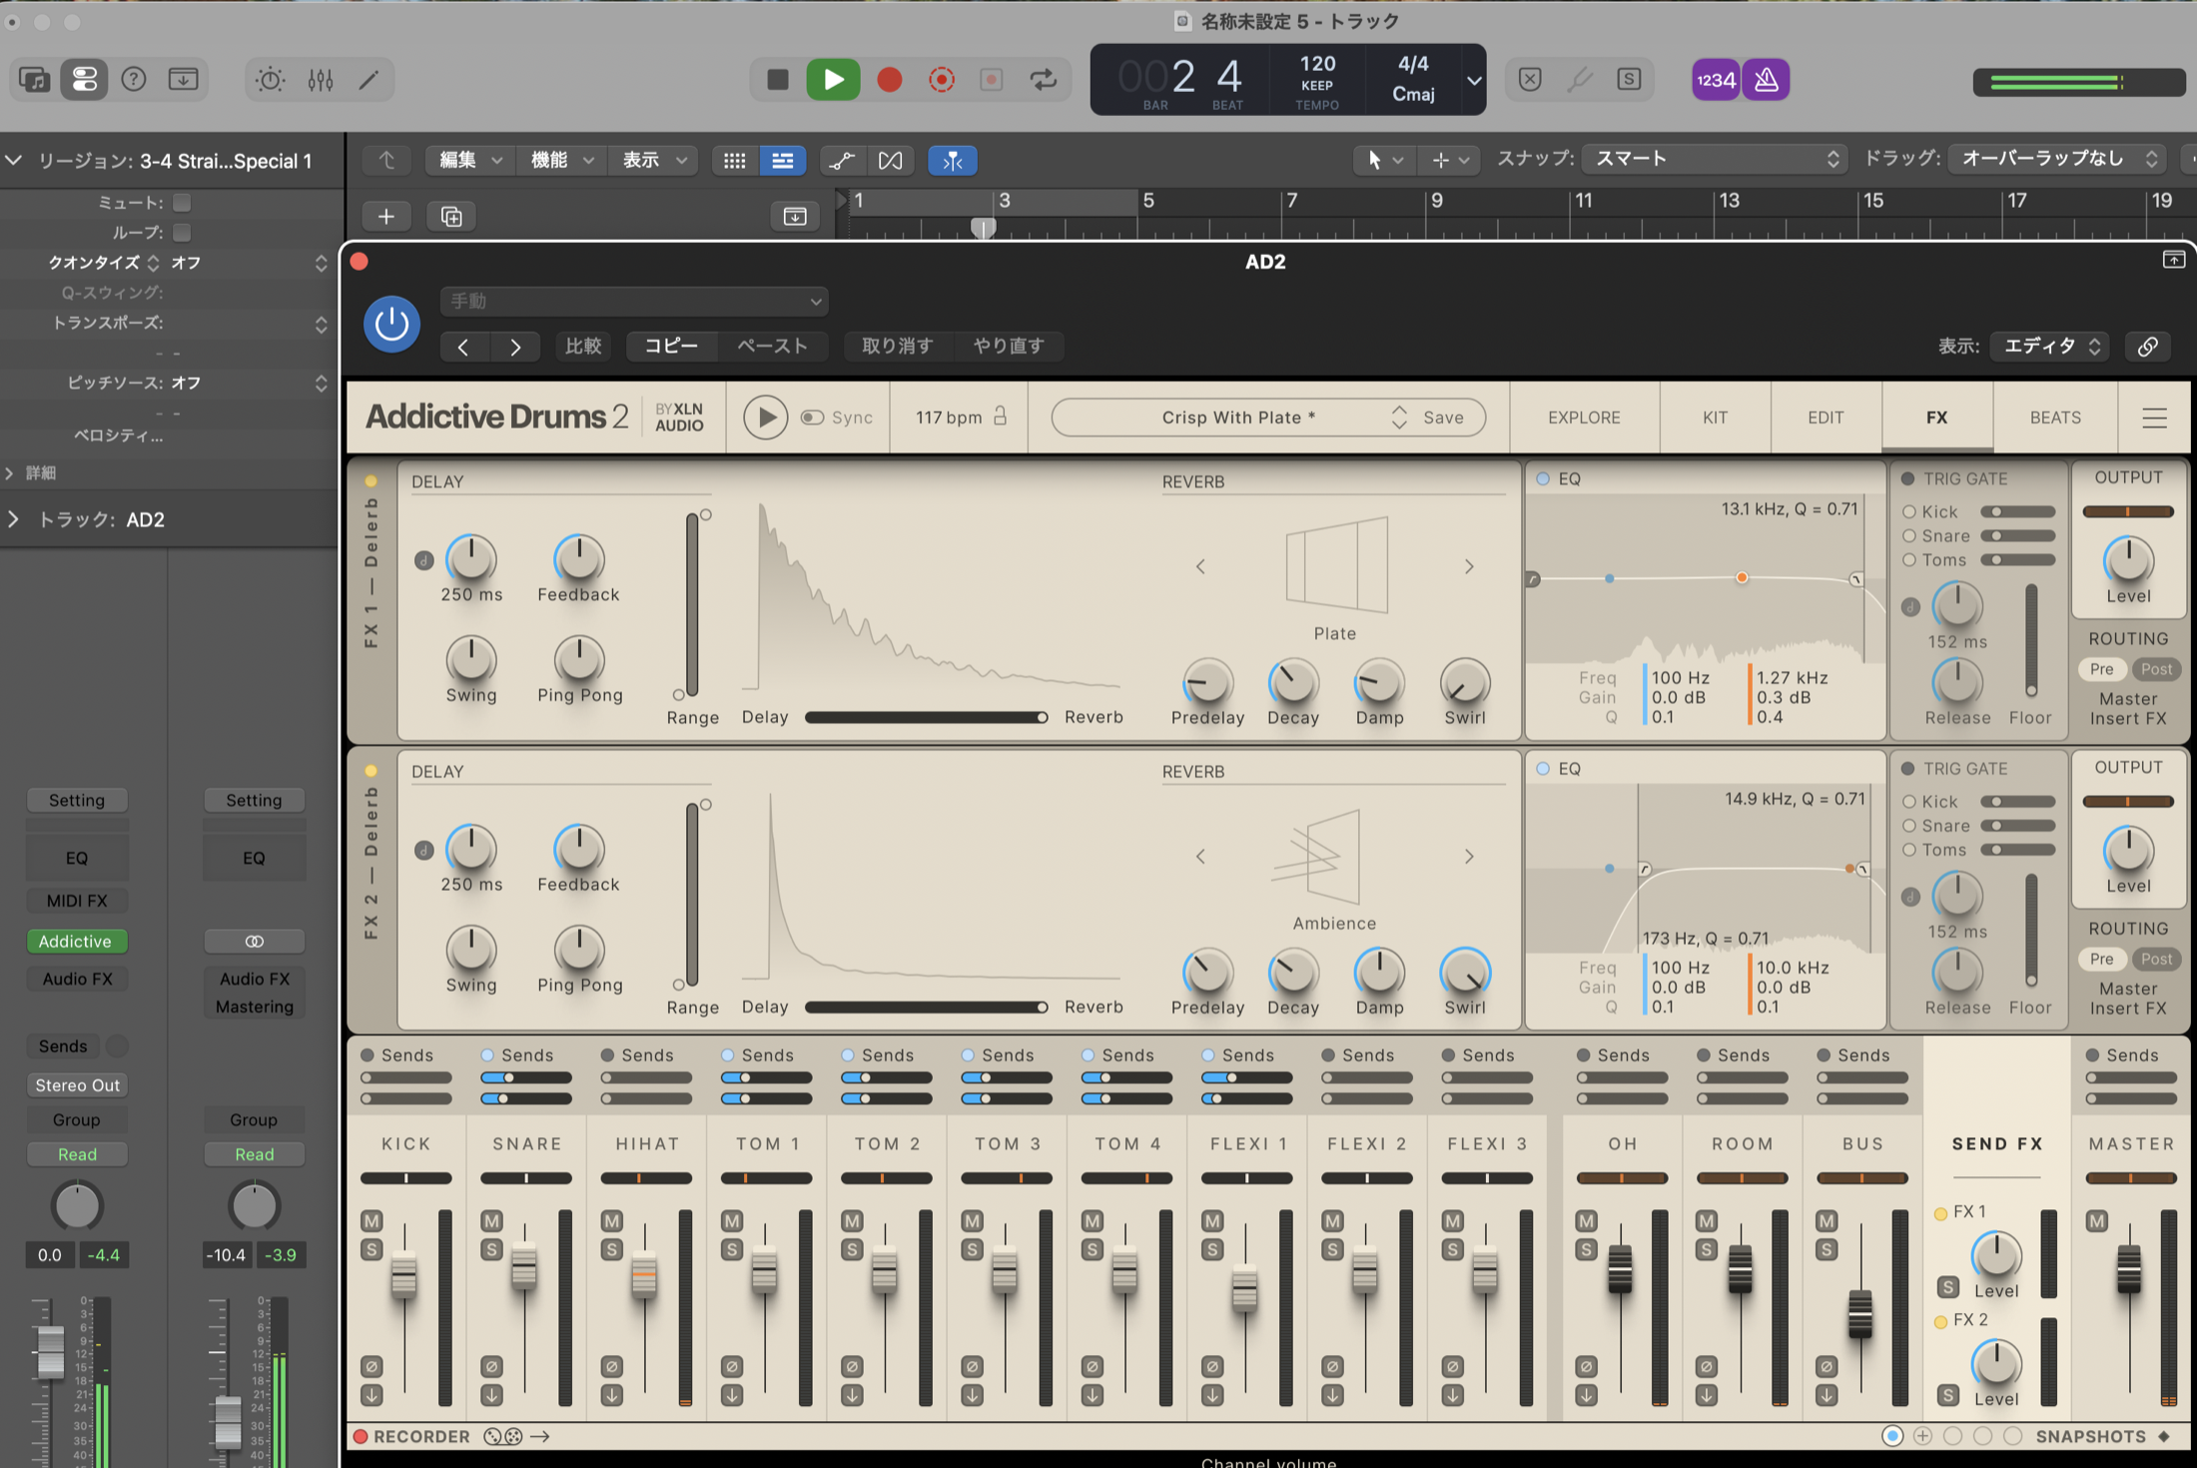The height and width of the screenshot is (1468, 2197).
Task: Mute the KICK channel
Action: (x=371, y=1220)
